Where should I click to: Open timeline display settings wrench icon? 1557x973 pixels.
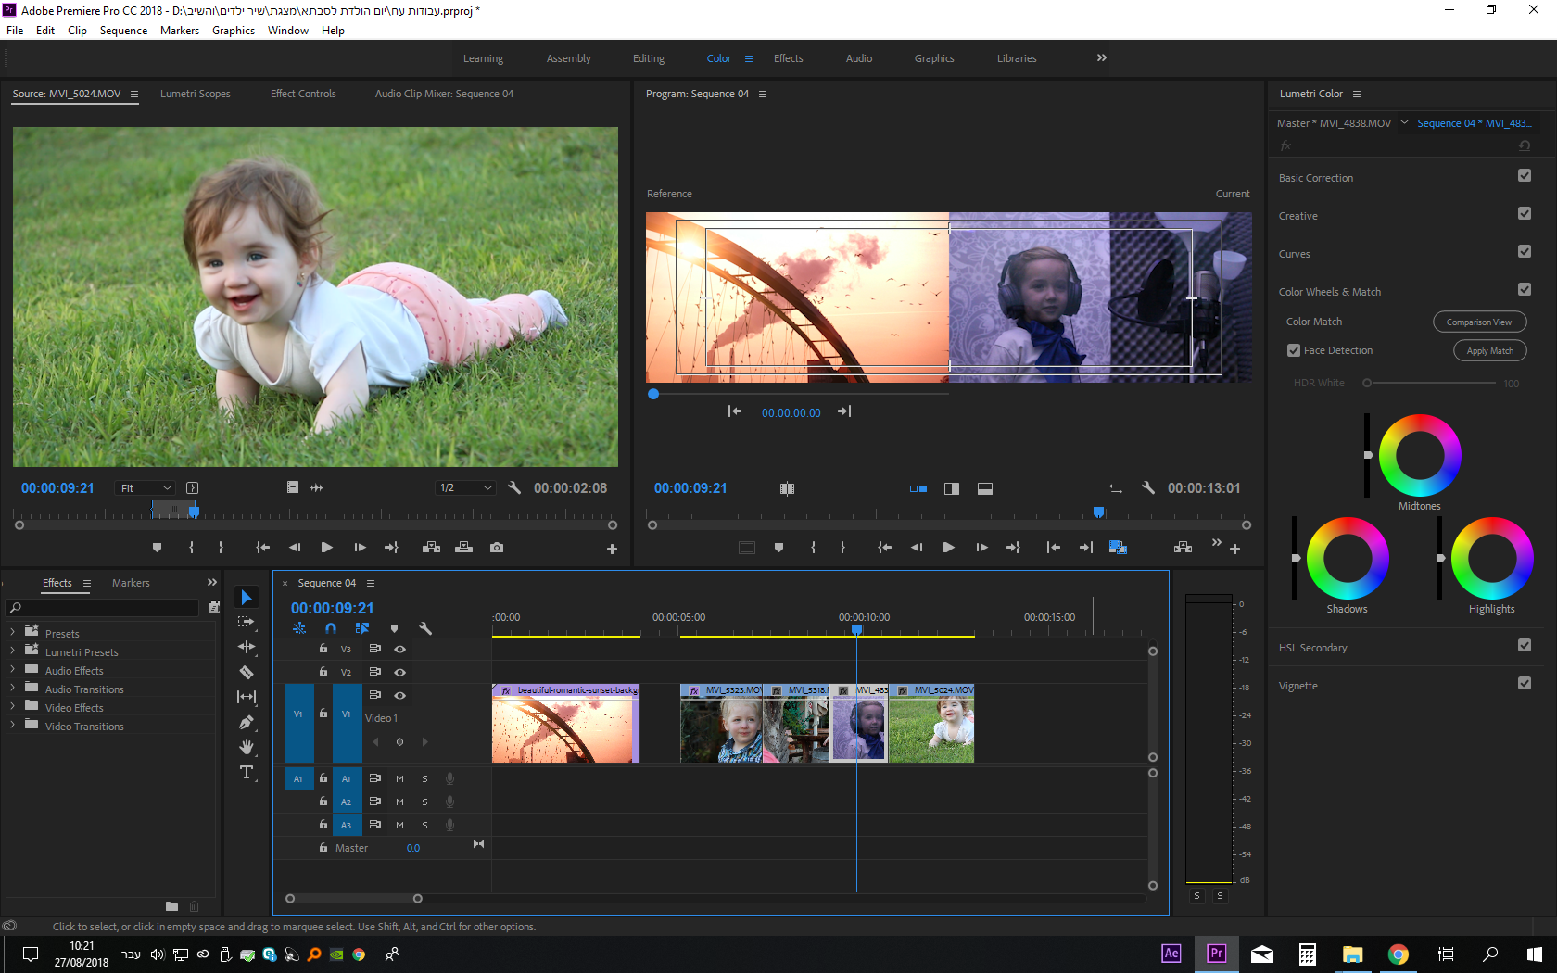coord(425,628)
